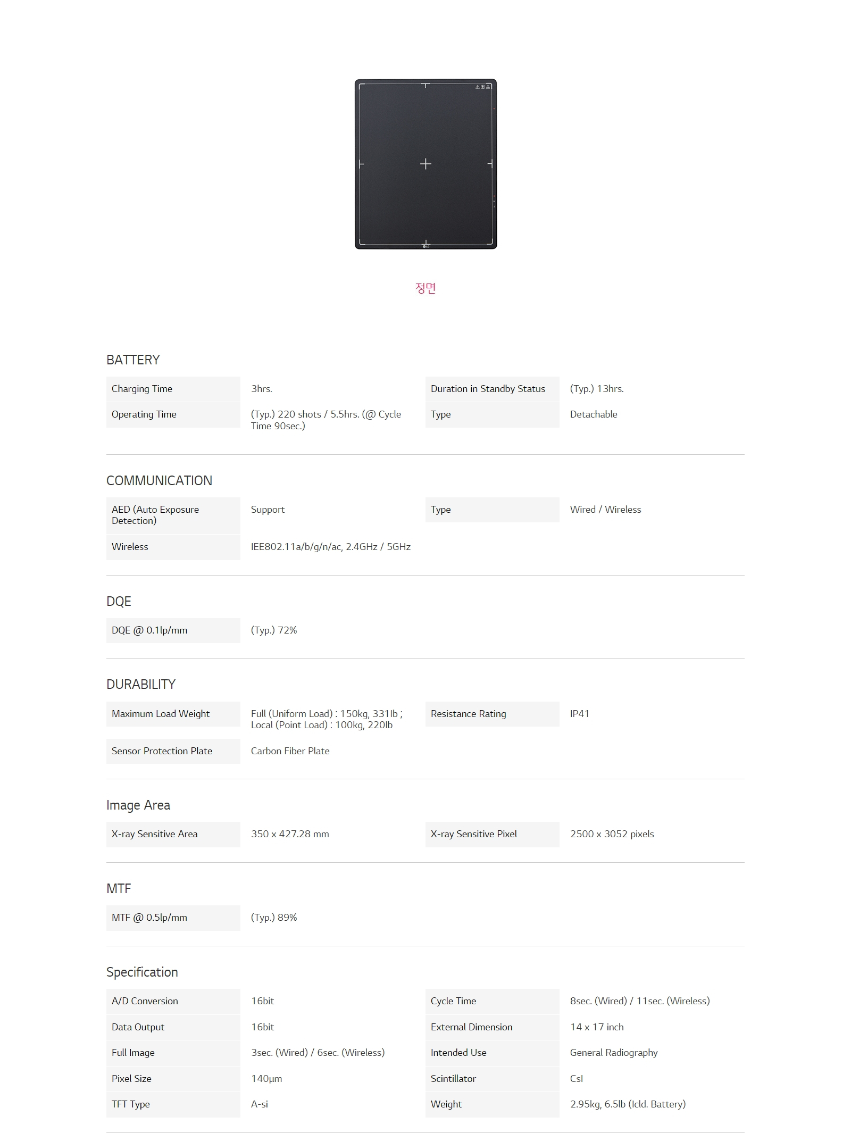Click the Sensor Protection Plate label
This screenshot has width=851, height=1133.
pos(162,751)
